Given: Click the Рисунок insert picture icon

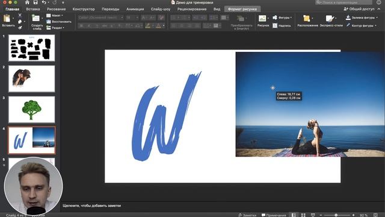Looking at the screenshot, I should click(262, 19).
